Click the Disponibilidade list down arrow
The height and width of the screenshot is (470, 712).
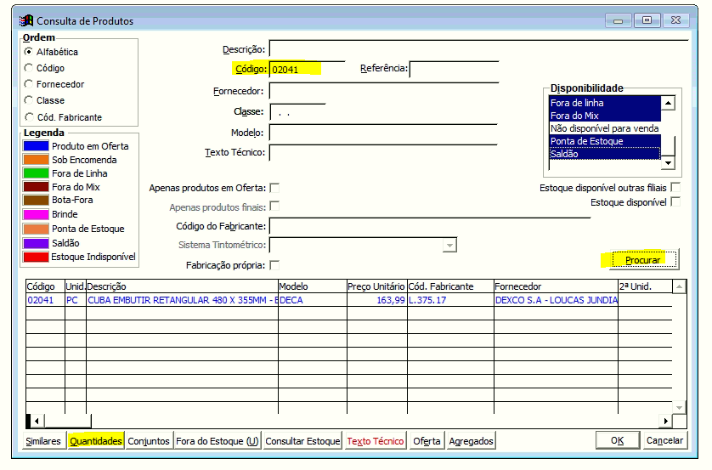(x=668, y=162)
